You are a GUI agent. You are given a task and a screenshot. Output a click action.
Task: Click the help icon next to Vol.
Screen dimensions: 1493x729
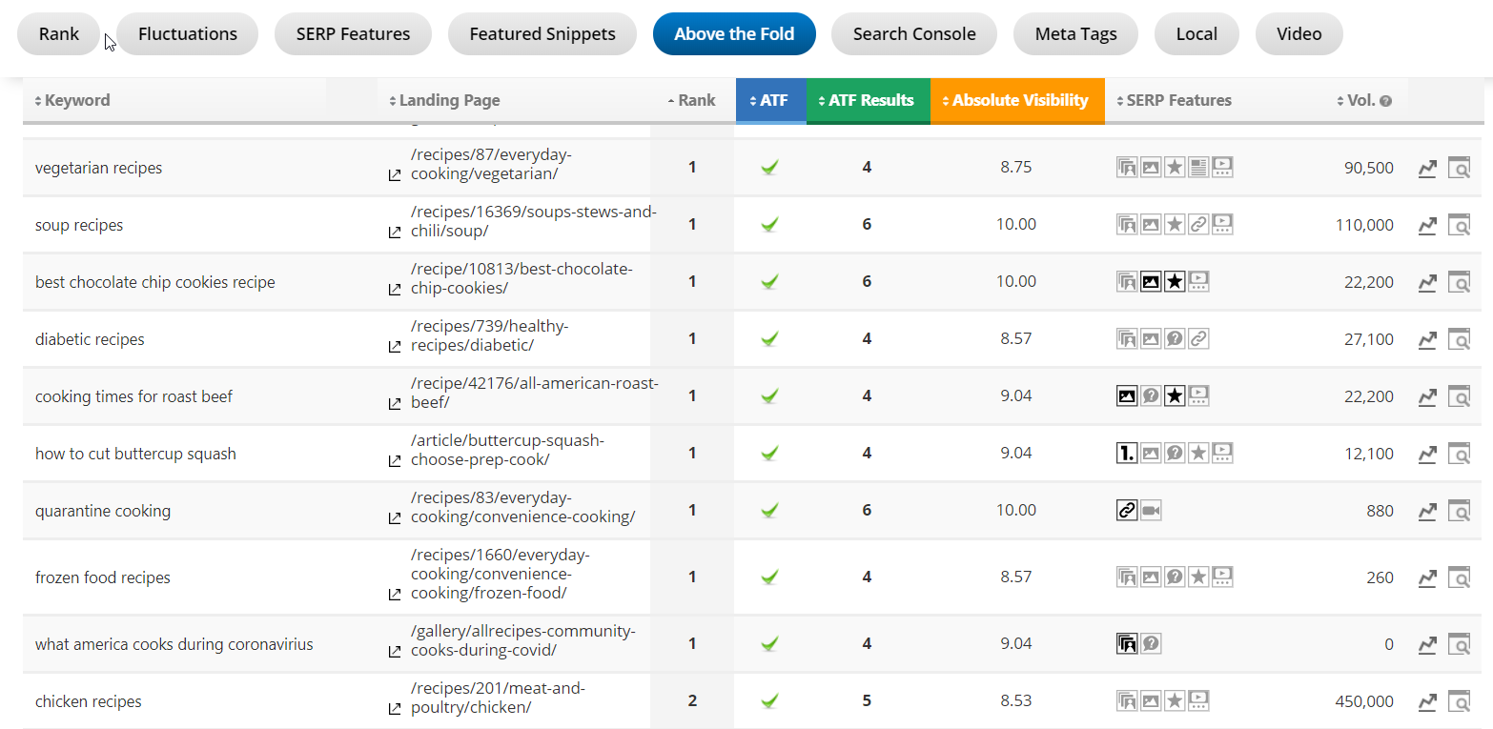tap(1385, 101)
